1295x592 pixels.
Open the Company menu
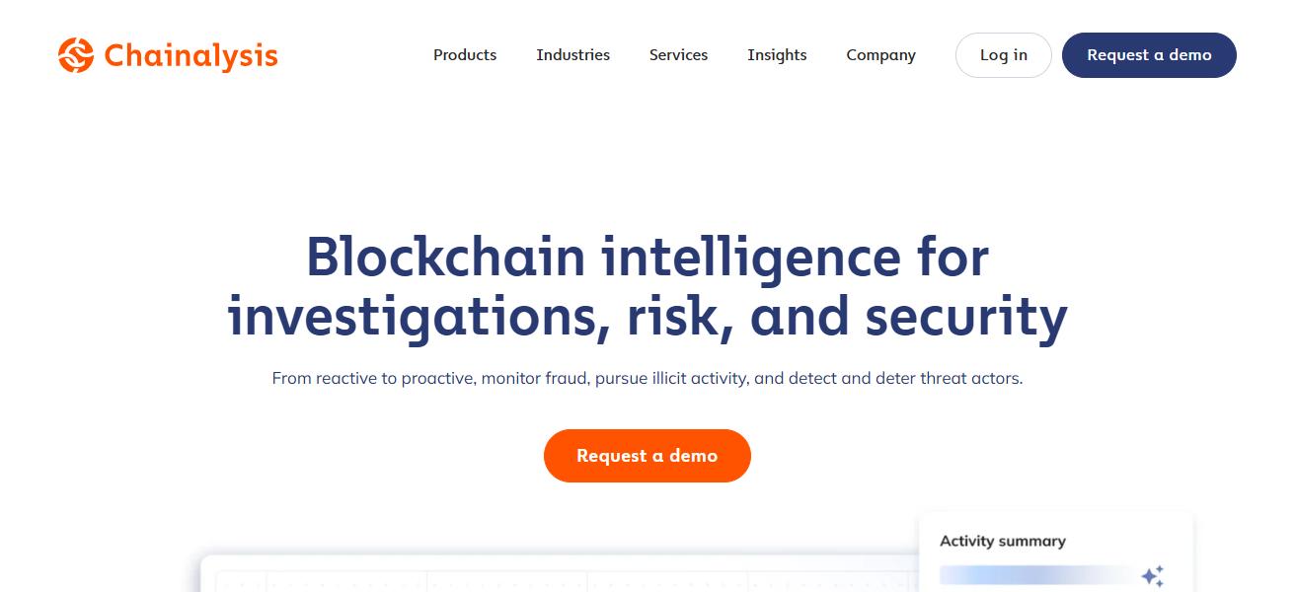point(880,55)
